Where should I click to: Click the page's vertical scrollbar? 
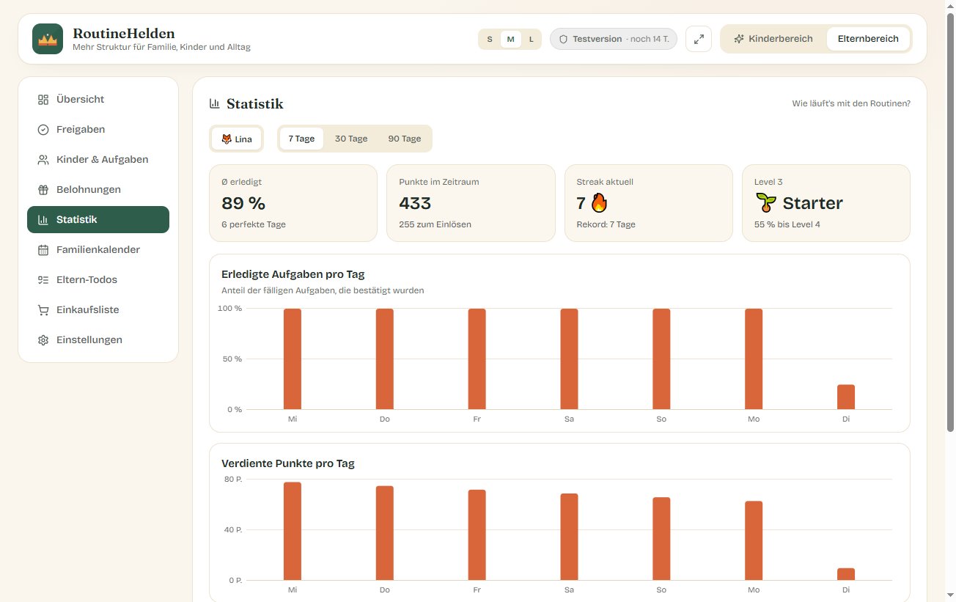[951, 220]
